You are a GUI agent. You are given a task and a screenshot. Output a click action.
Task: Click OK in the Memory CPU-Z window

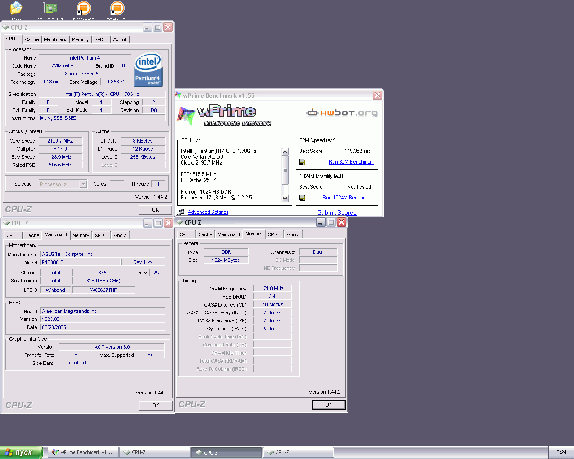[x=329, y=405]
